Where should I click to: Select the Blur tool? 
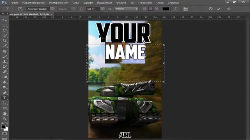coord(5,82)
